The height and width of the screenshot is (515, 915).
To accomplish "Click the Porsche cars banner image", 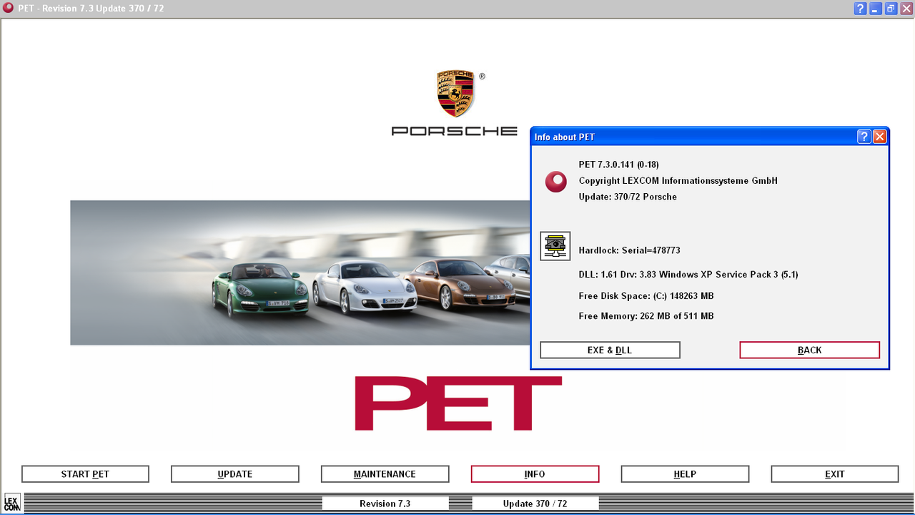I will (x=300, y=273).
